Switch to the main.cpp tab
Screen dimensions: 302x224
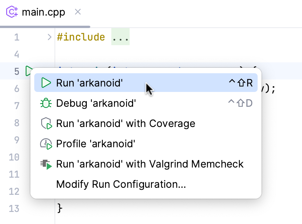click(x=42, y=12)
